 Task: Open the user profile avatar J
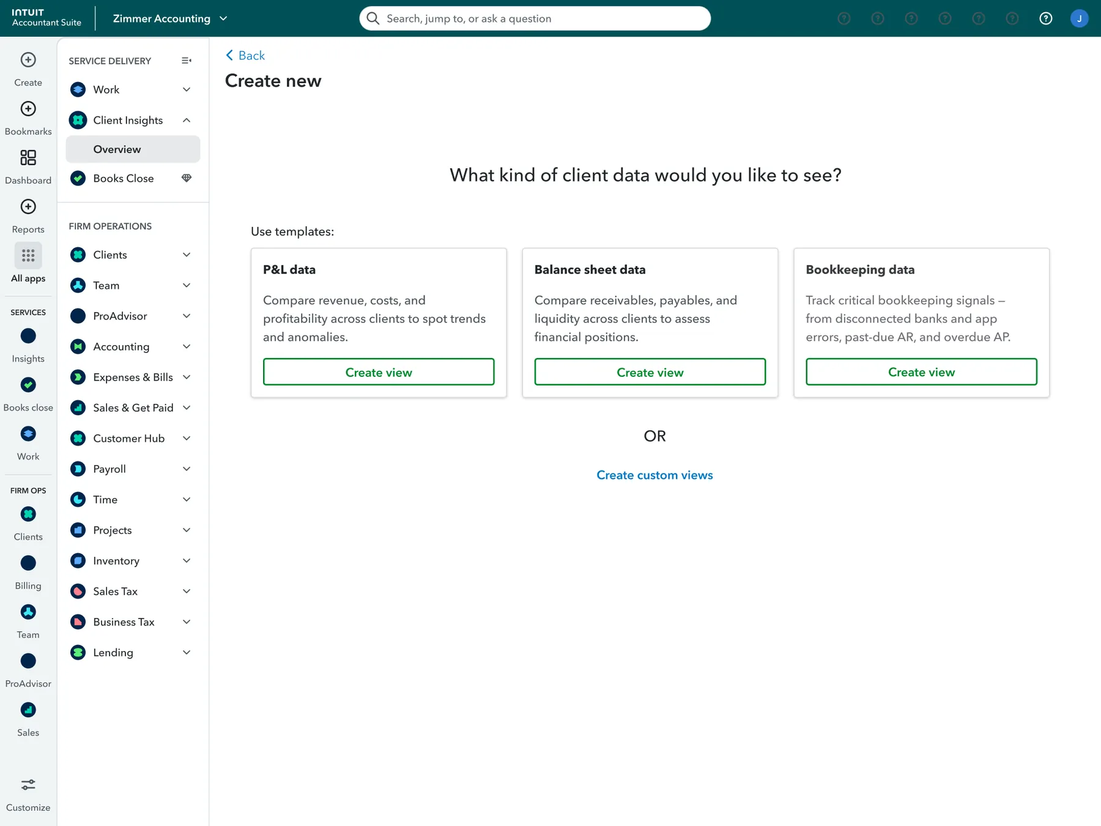(1080, 18)
